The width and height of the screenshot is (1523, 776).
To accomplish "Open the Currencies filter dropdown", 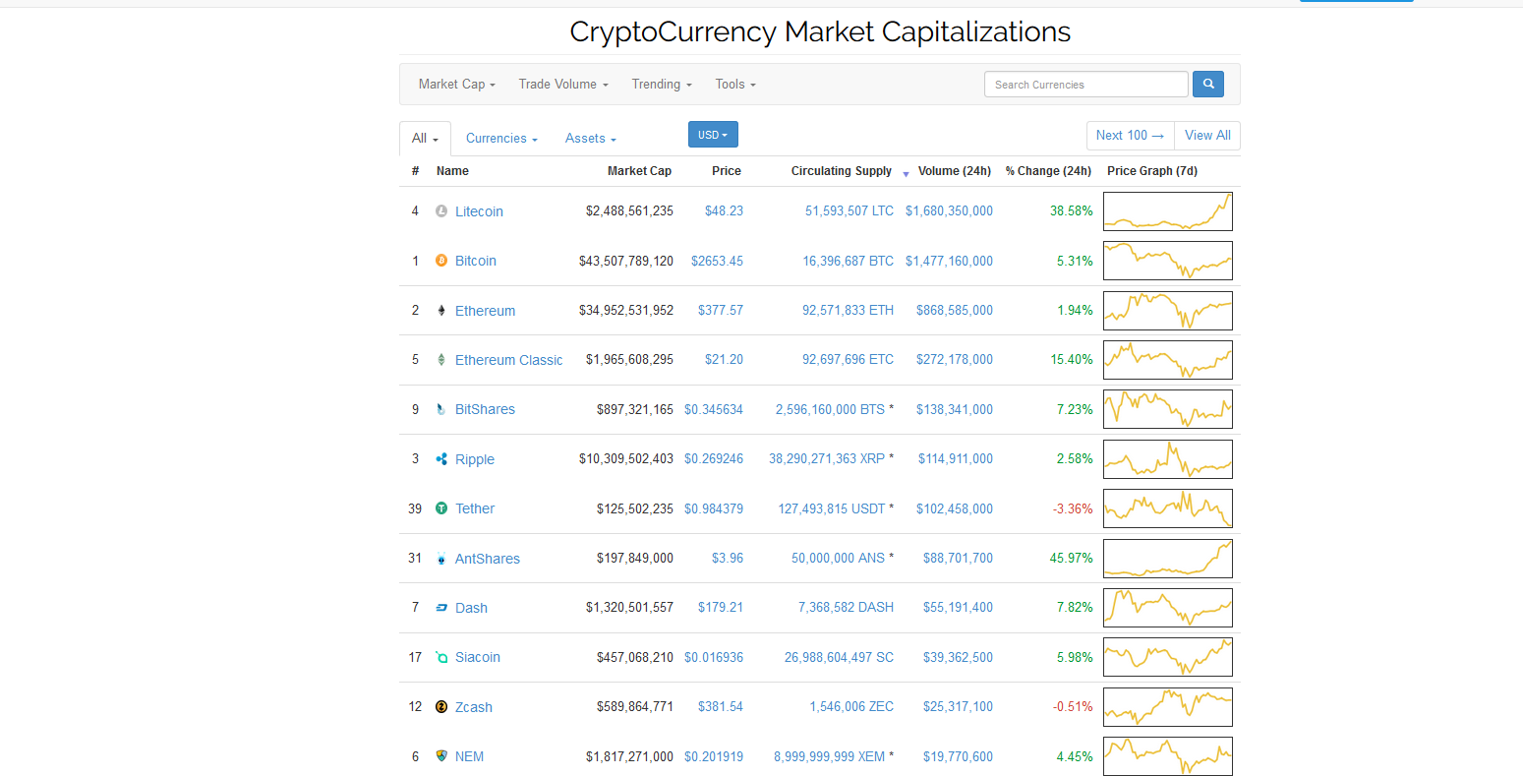I will coord(501,138).
